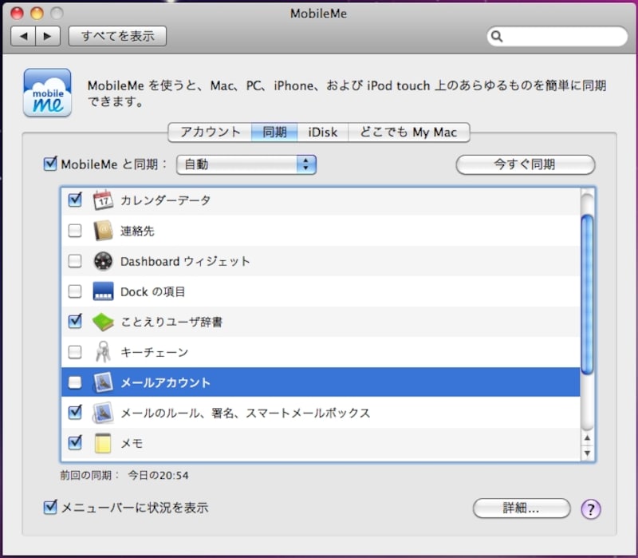Screen dimensions: 638x558
Task: Select the キーチェーン row text
Action: point(154,352)
